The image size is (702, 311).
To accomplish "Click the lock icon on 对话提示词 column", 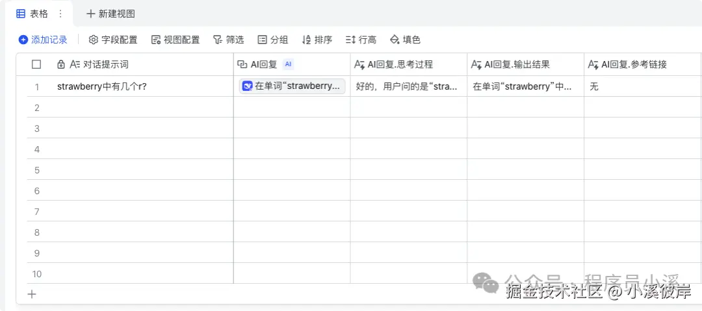I will [x=61, y=65].
